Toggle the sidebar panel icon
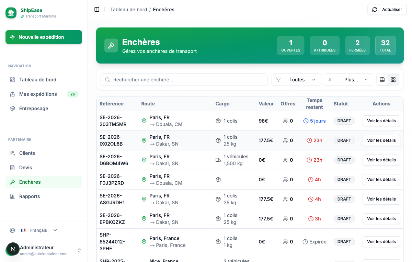412x262 pixels. (x=97, y=10)
